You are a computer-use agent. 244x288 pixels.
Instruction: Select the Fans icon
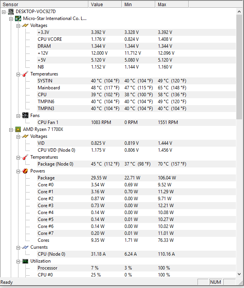pos(25,116)
